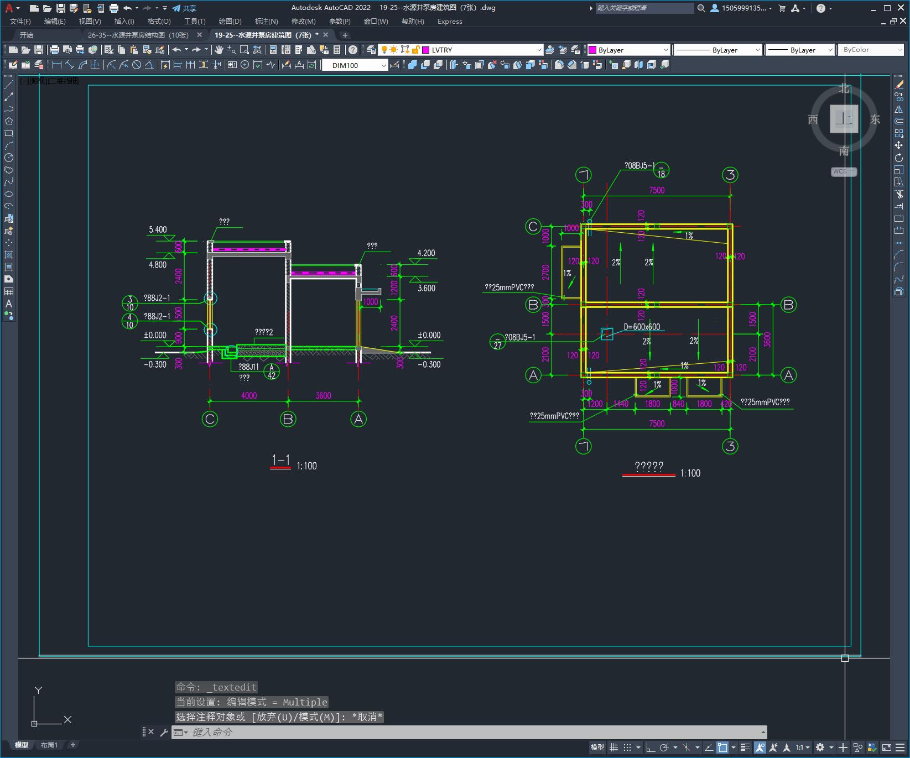Select the Line tool in draw toolbar
The height and width of the screenshot is (758, 910).
[x=9, y=85]
